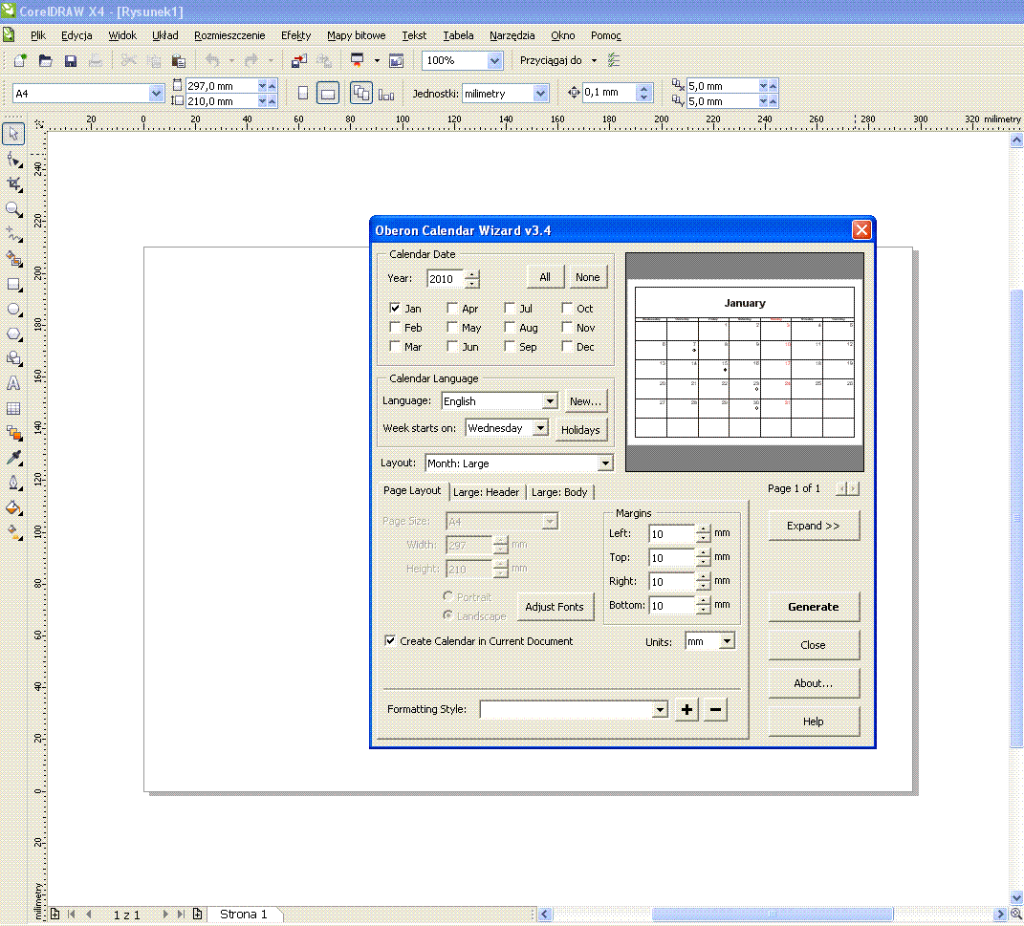This screenshot has width=1024, height=926.
Task: Activate the Text tool
Action: point(13,384)
